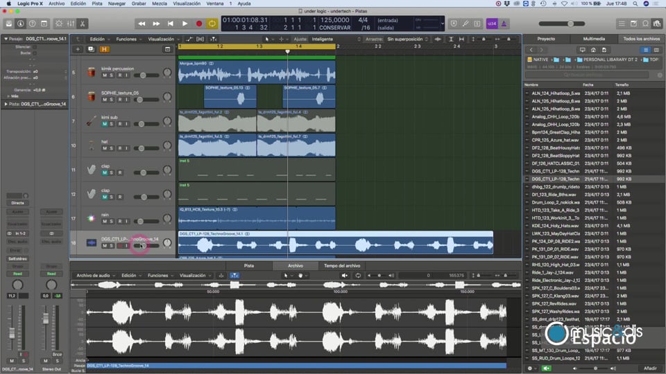Open the Navegar menu in menu bar
Viewport: 666px width, 374px height.
117,3
